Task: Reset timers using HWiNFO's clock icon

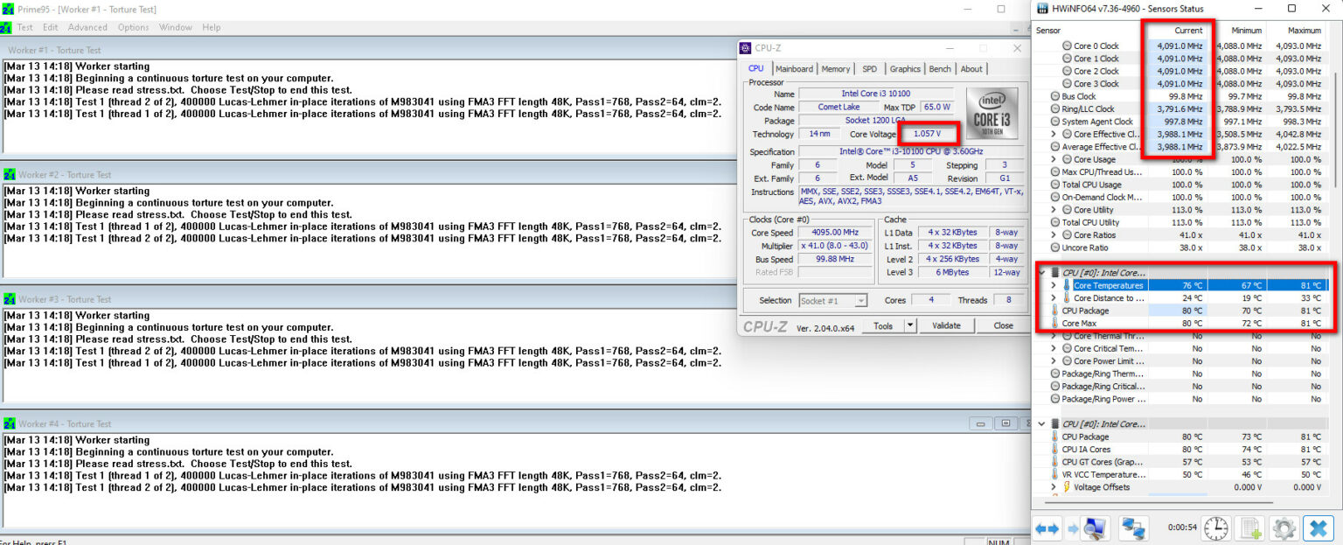Action: tap(1215, 528)
